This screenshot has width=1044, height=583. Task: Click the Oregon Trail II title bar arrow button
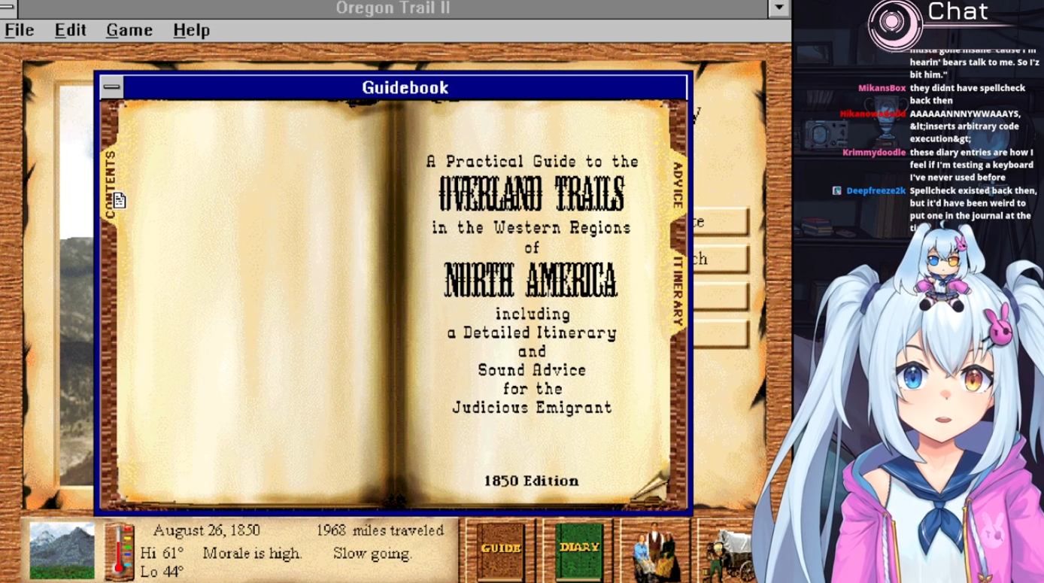pyautogui.click(x=778, y=8)
